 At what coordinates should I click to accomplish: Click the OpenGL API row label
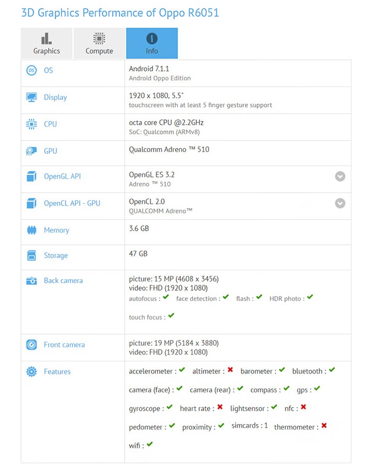62,176
